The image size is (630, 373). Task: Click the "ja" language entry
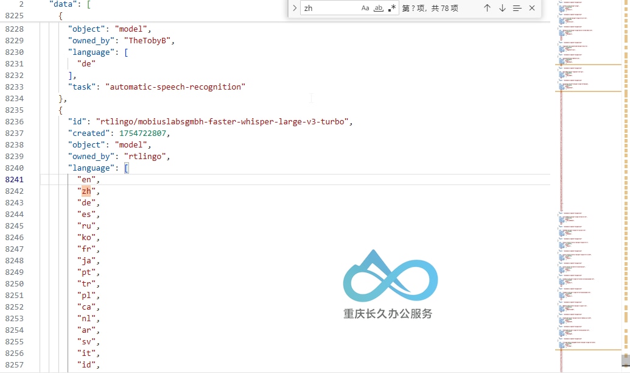(86, 261)
